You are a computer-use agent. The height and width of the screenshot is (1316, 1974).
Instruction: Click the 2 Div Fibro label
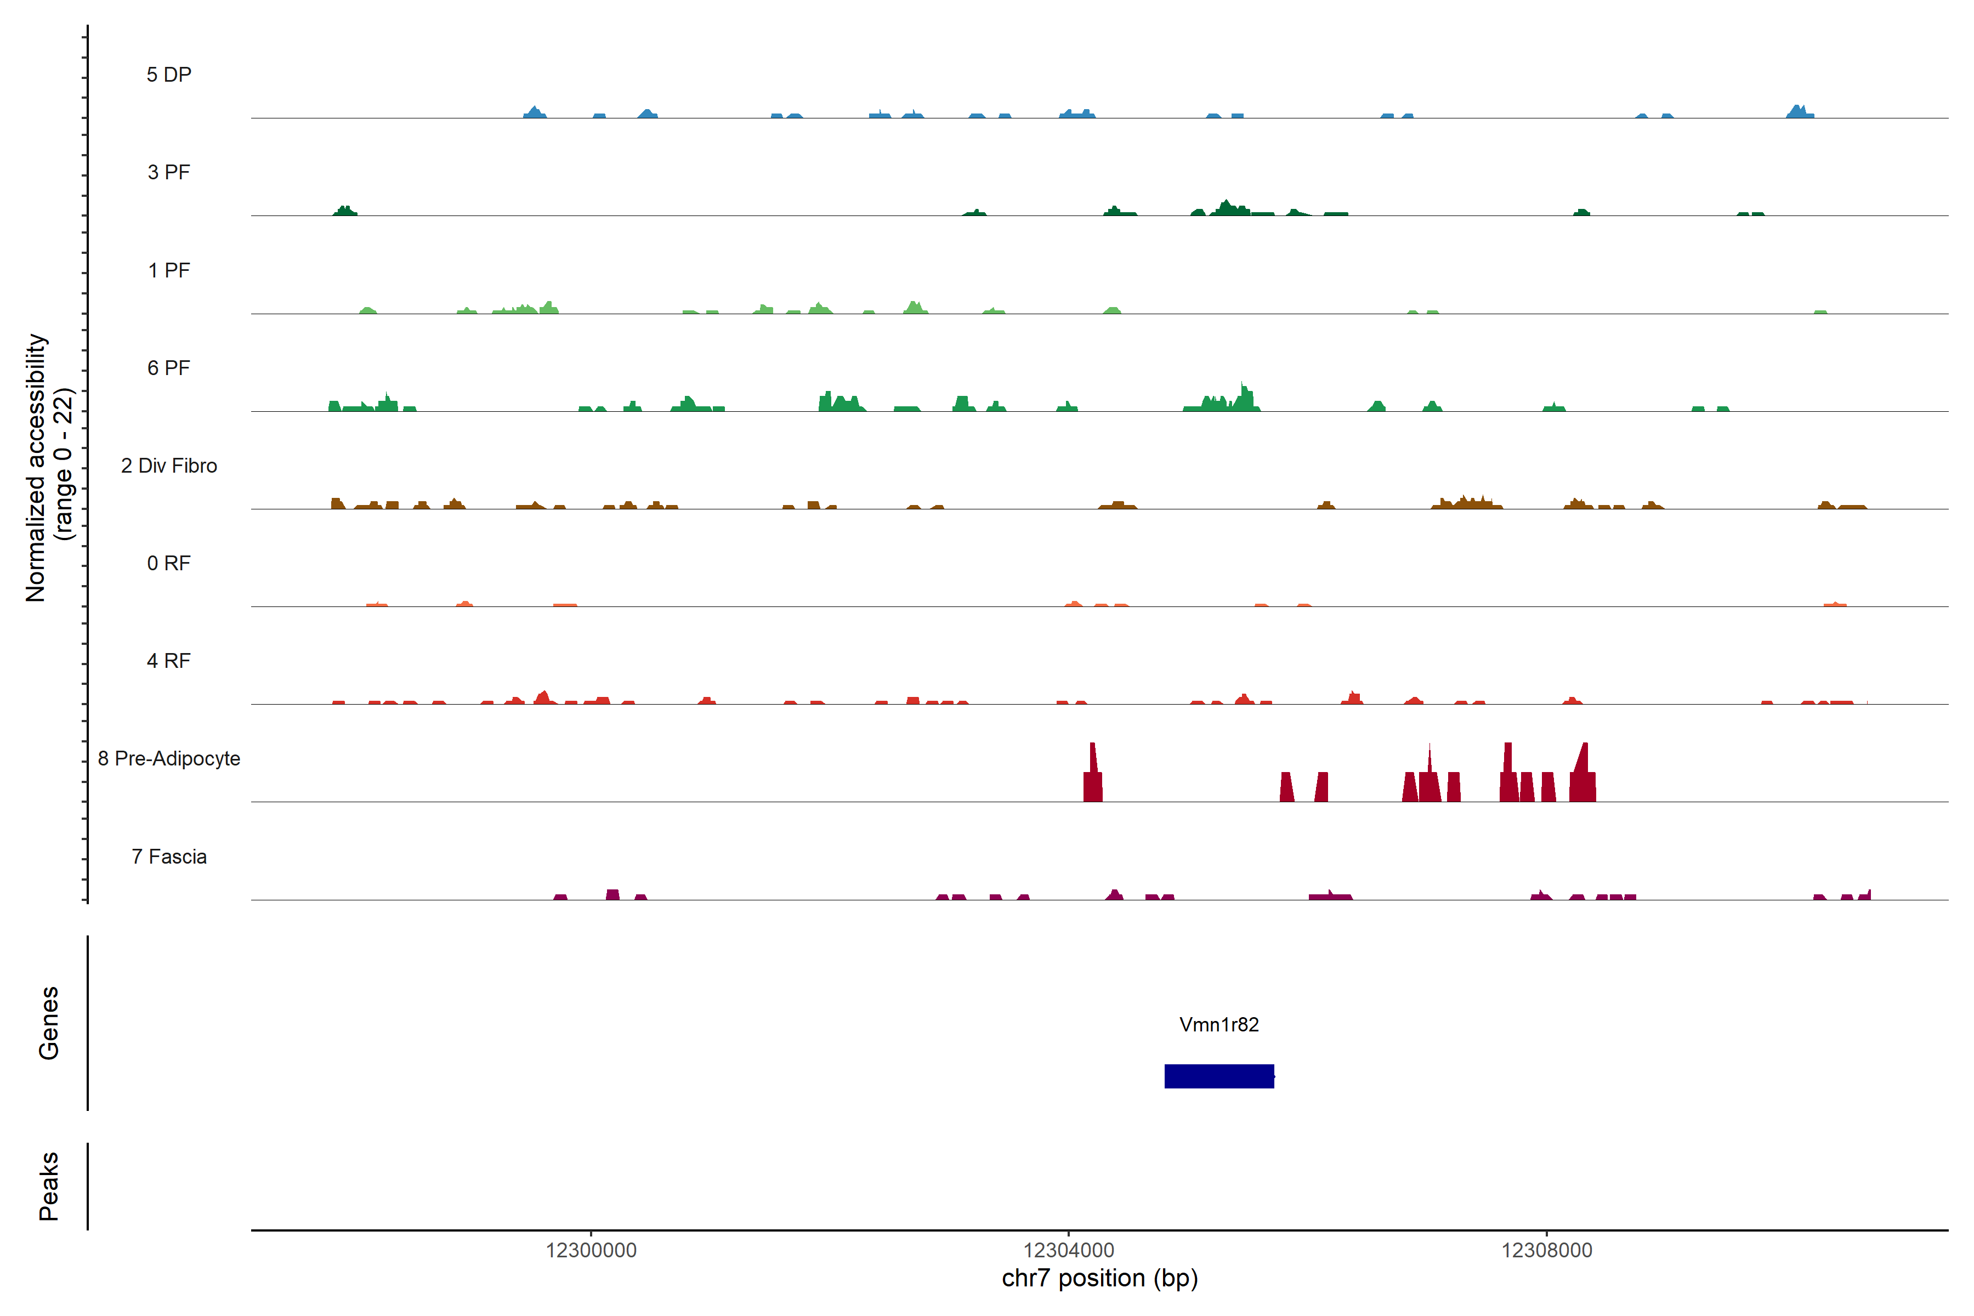click(x=169, y=466)
